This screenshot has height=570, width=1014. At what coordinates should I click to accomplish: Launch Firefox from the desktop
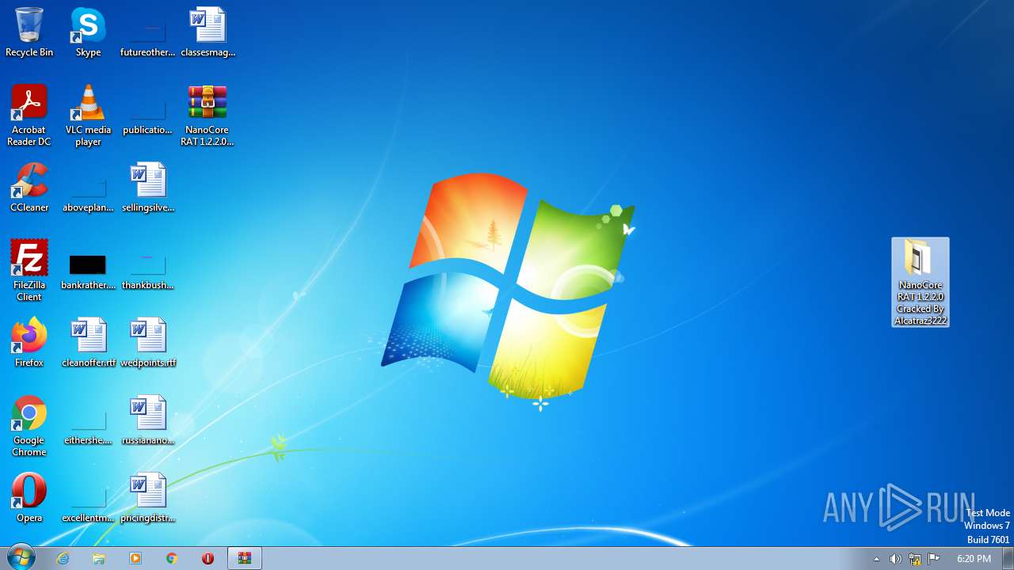pos(29,343)
